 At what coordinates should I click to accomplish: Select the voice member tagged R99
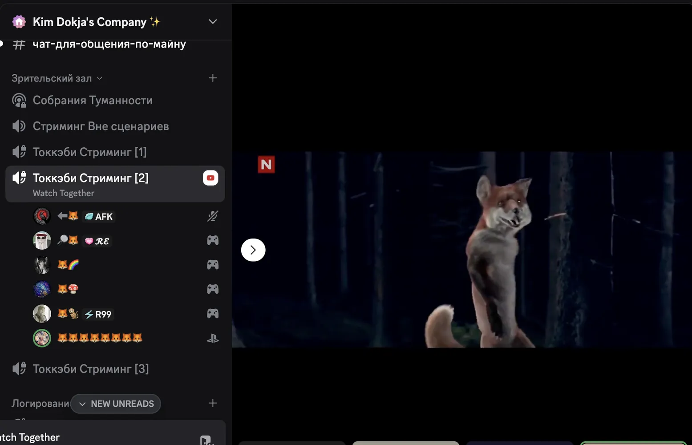(126, 314)
